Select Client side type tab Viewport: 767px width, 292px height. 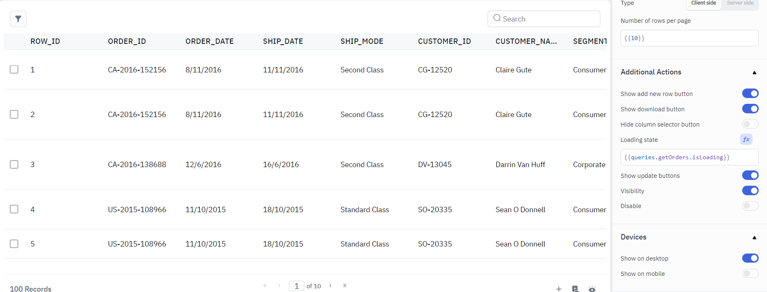(x=703, y=3)
